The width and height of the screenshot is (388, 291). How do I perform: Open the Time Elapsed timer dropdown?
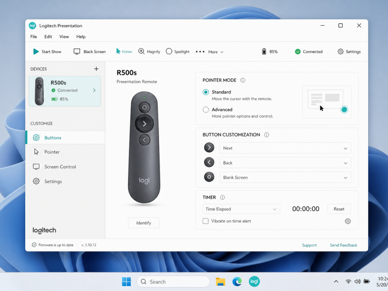(241, 209)
